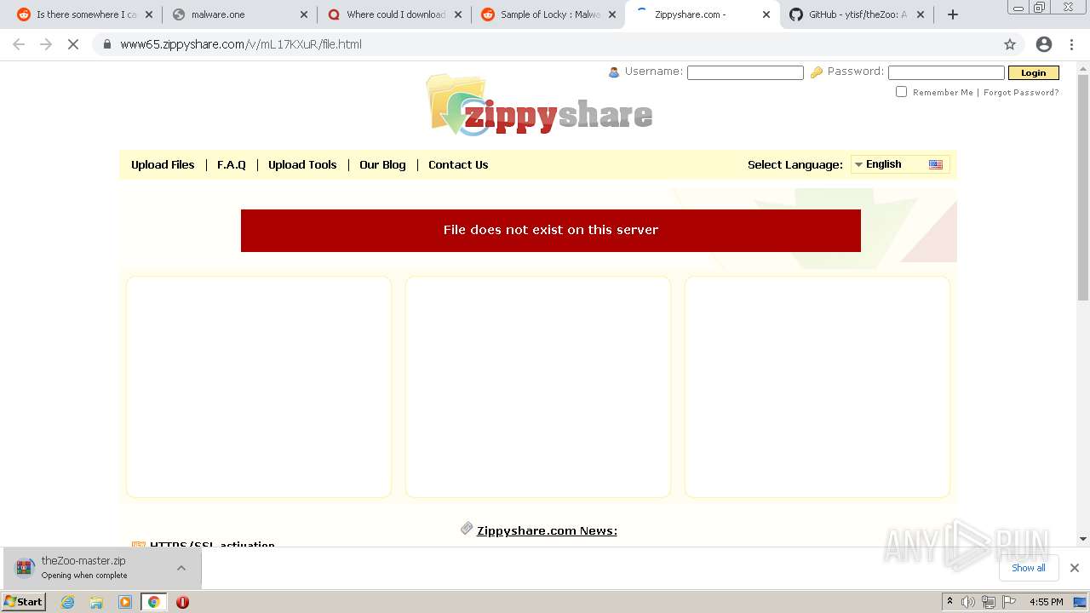Open the volume speaker tray icon
Screen dimensions: 1090x613
click(x=967, y=602)
